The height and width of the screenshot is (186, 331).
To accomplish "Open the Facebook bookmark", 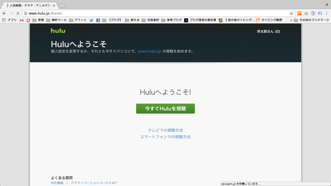I will (x=98, y=20).
